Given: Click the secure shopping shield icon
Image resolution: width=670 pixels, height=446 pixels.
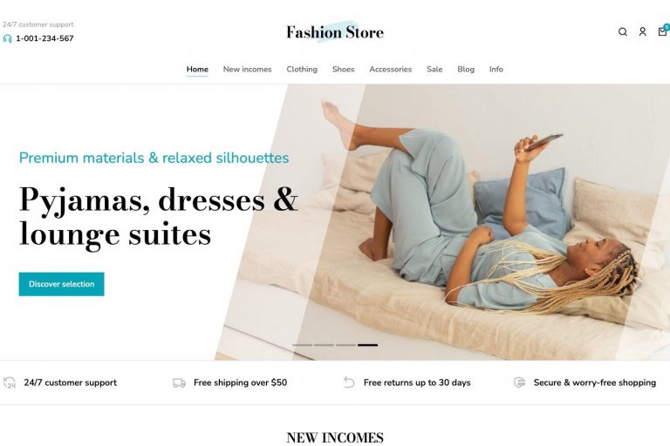Looking at the screenshot, I should (x=519, y=382).
